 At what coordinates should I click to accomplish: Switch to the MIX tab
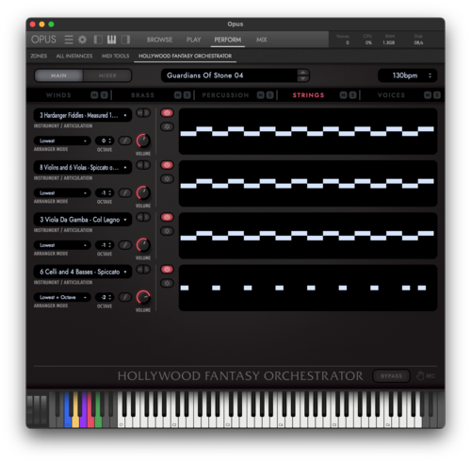click(x=261, y=40)
